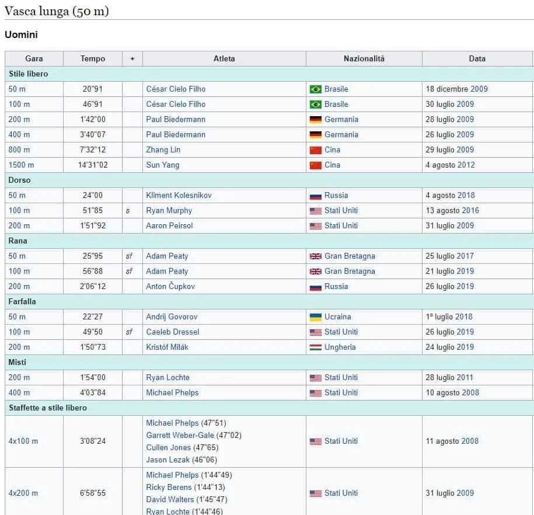The width and height of the screenshot is (534, 515).
Task: Open the Zhang Lin athlete page
Action: click(x=163, y=149)
